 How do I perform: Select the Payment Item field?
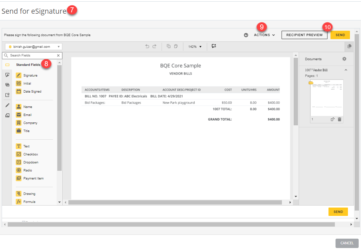click(x=30, y=178)
